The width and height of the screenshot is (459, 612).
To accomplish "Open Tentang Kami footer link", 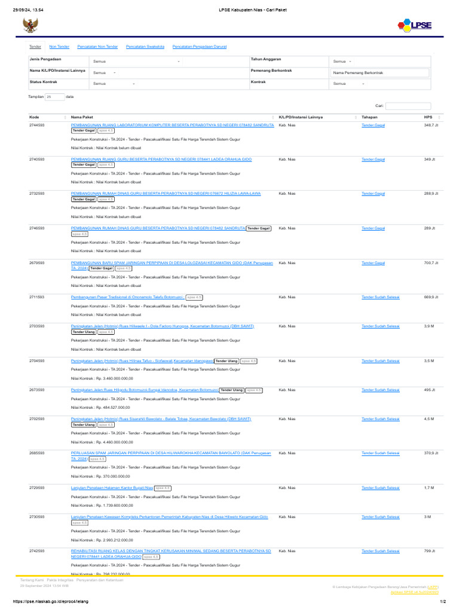I will (32, 580).
